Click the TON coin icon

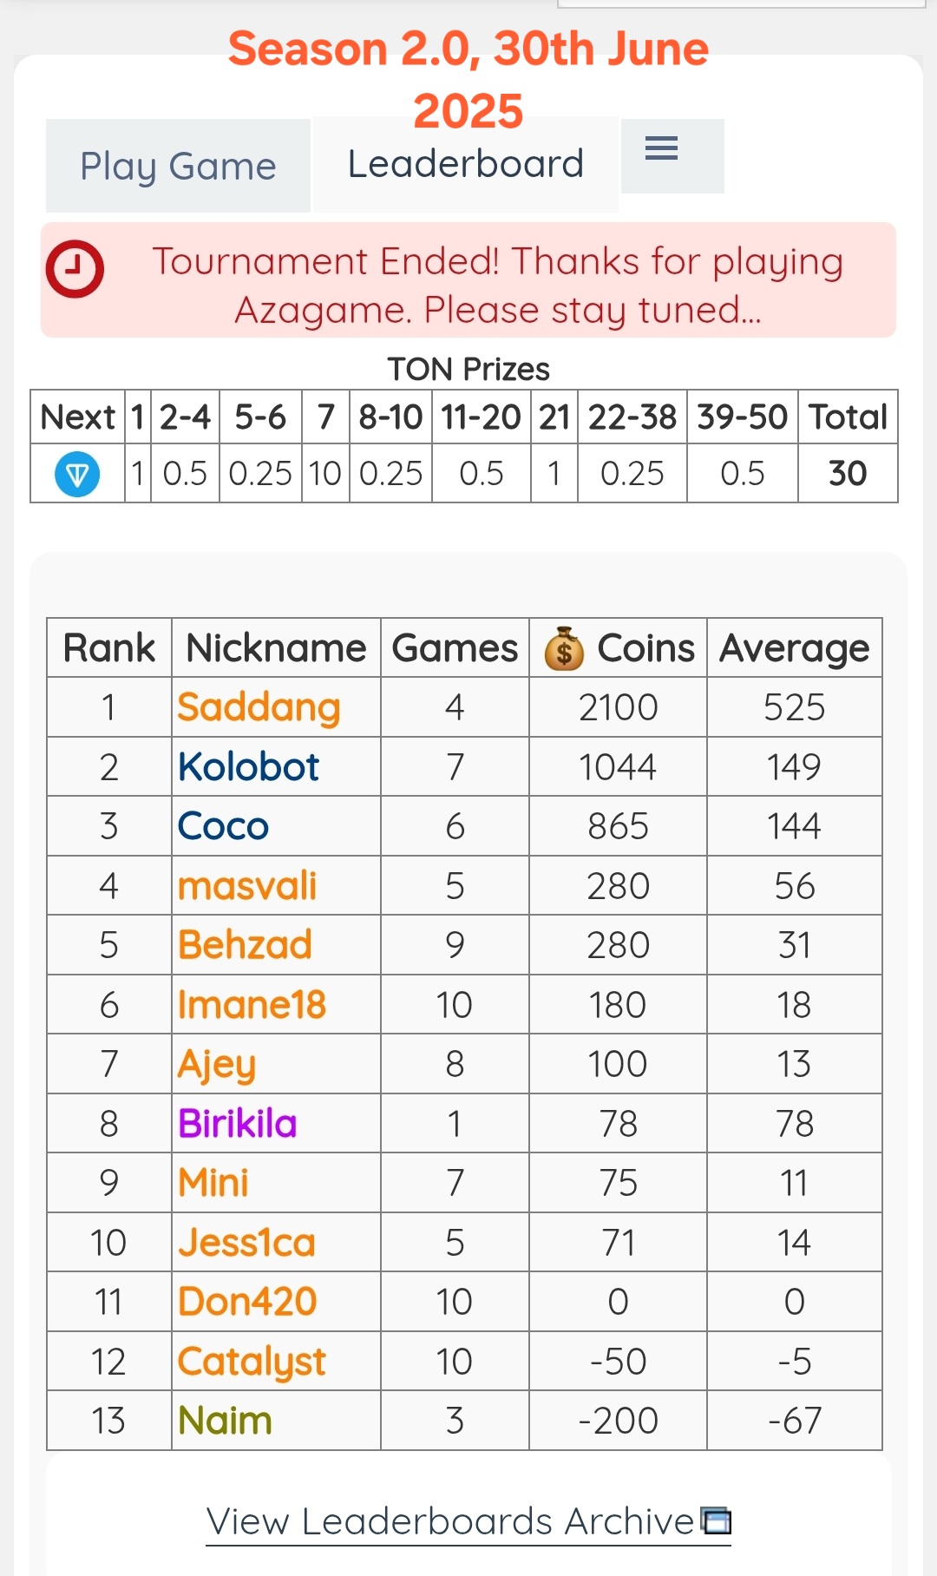[x=77, y=474]
